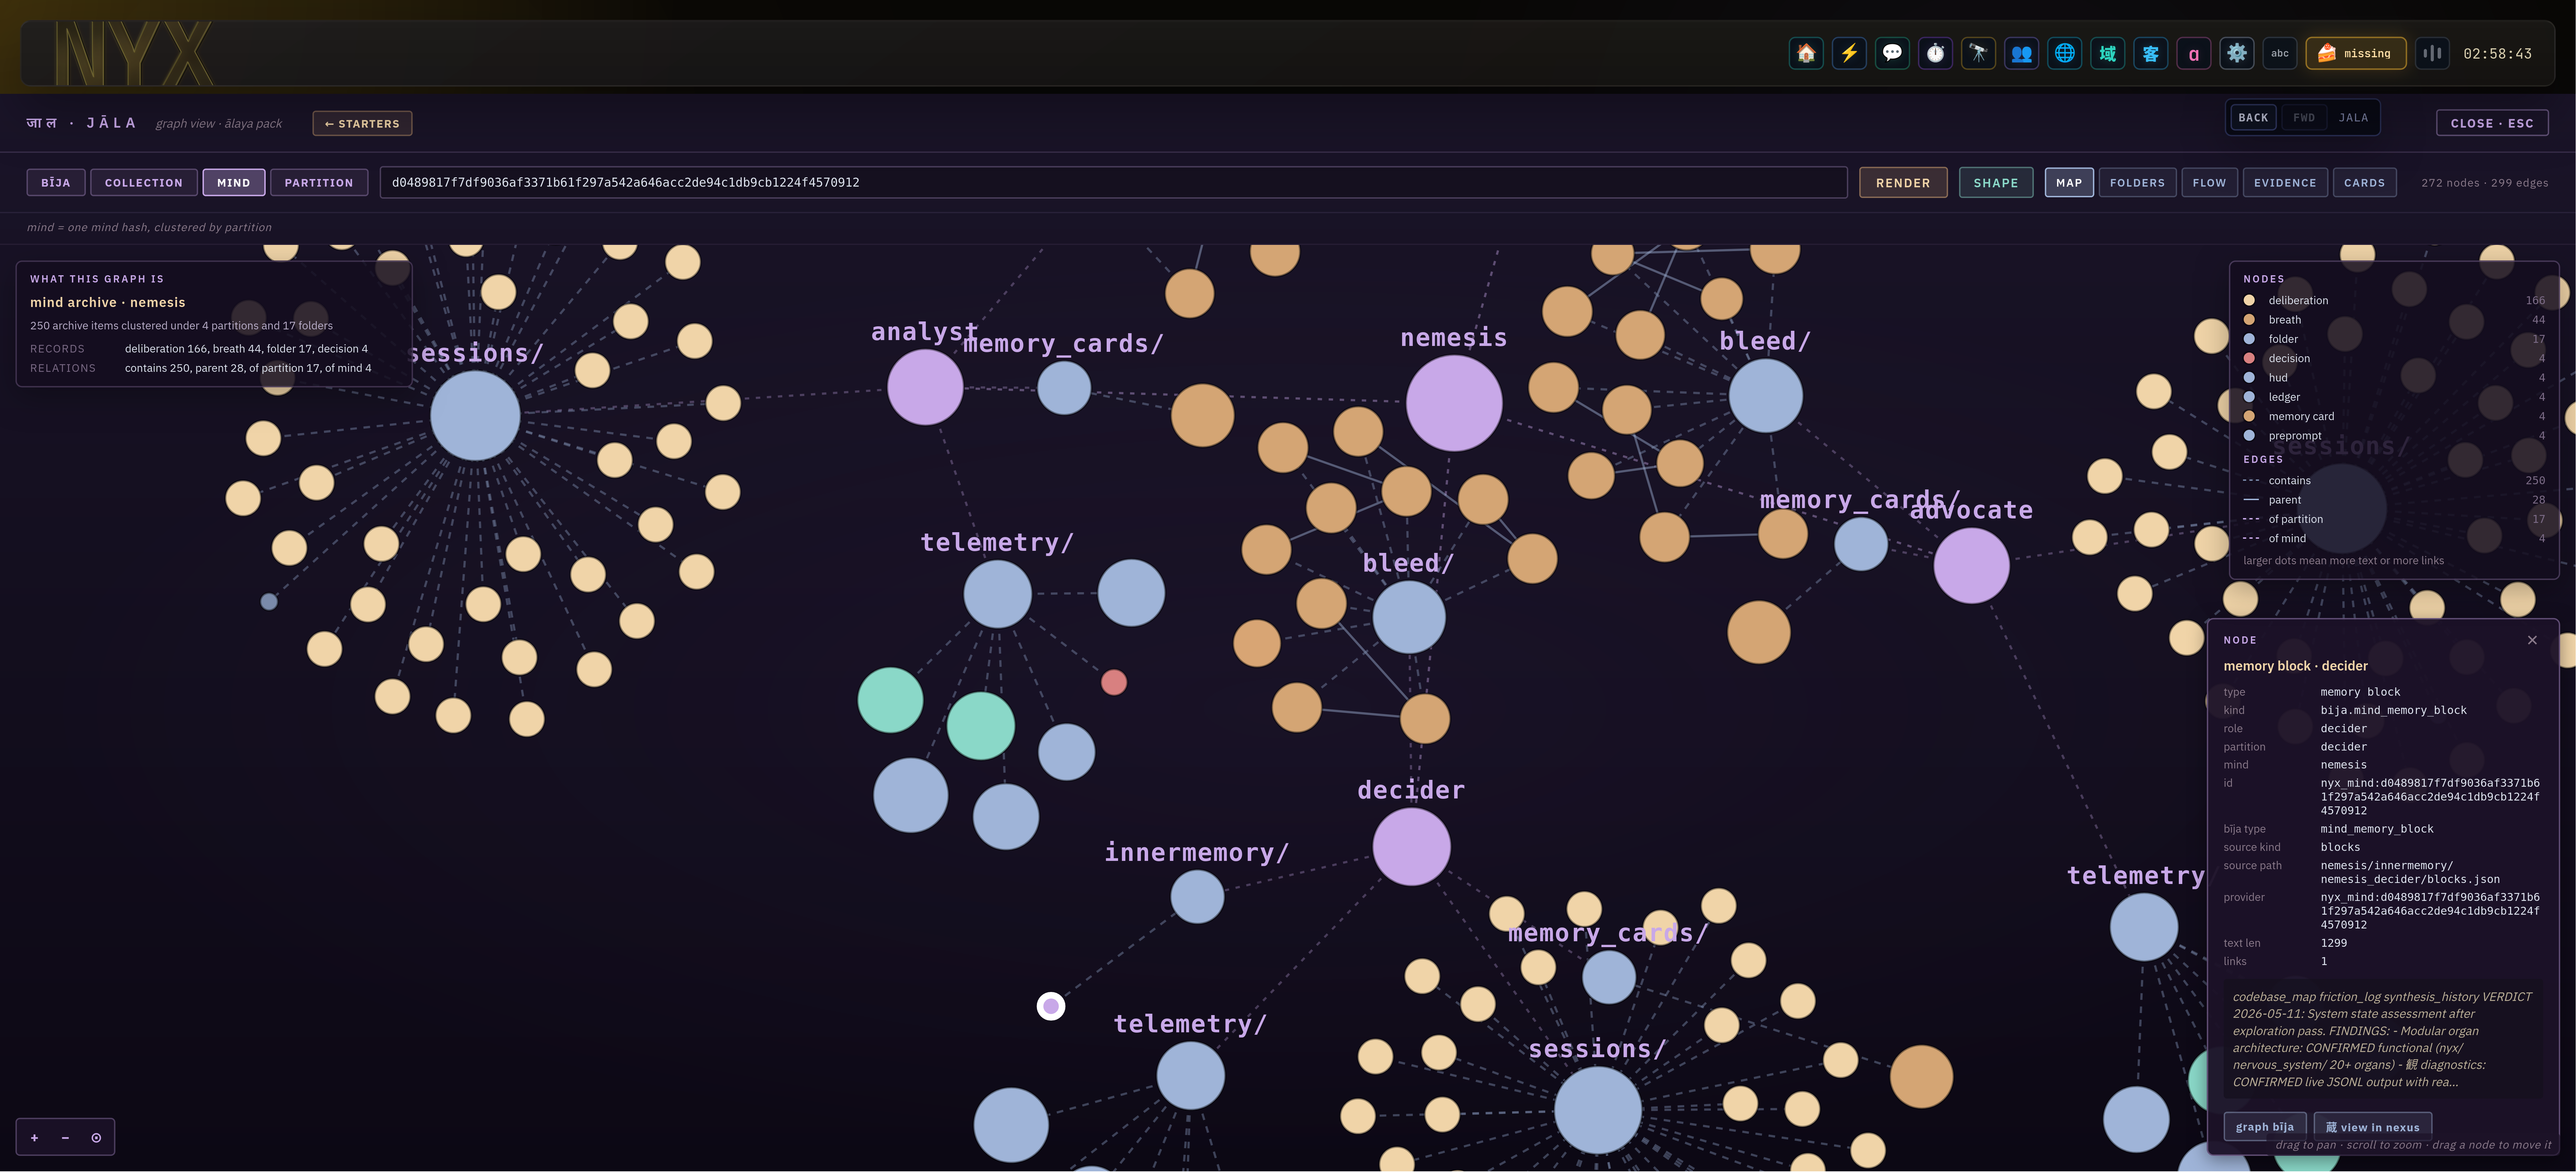Open the telescope icon

1978,54
